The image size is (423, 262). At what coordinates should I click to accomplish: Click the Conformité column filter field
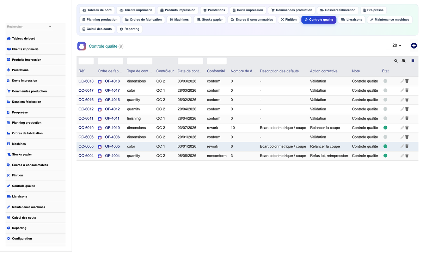click(216, 61)
